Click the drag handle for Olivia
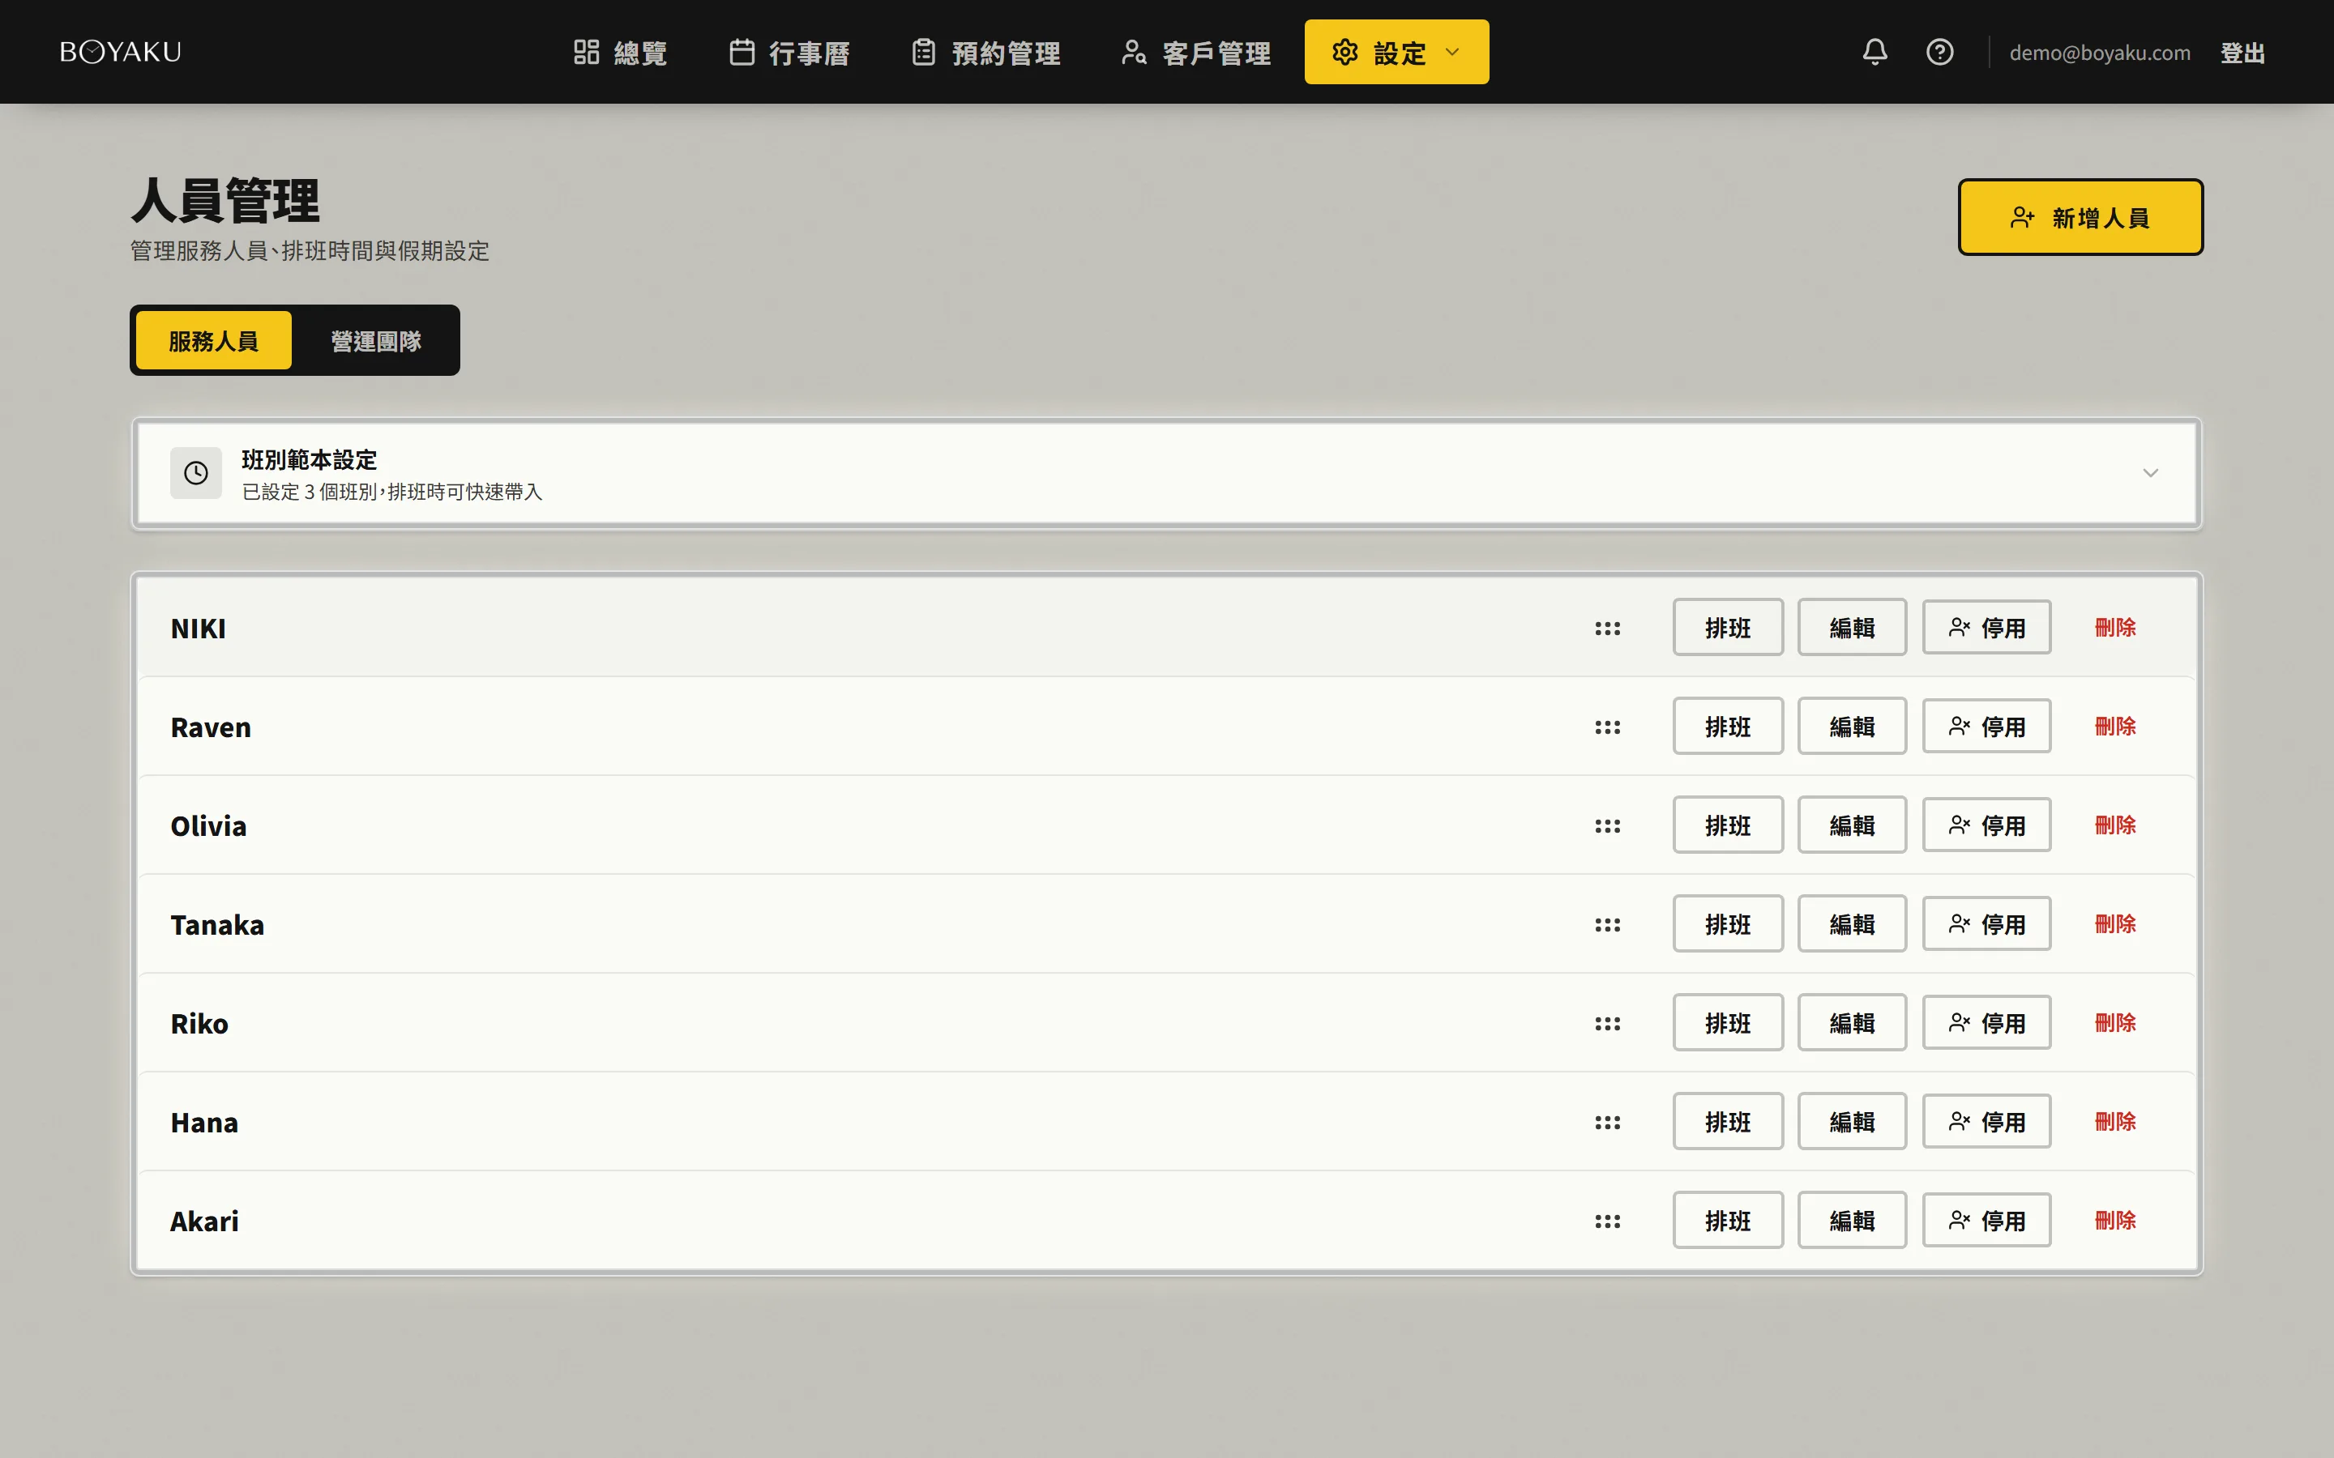The image size is (2334, 1458). 1607,826
